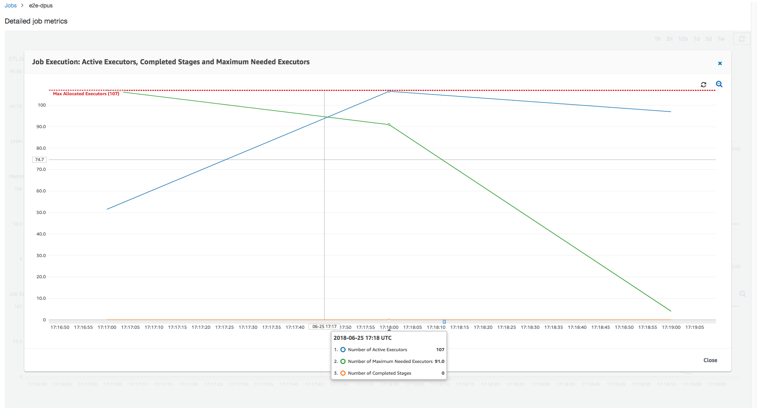This screenshot has width=758, height=408.
Task: Click the orange Completed Stages legend circle
Action: coord(343,373)
